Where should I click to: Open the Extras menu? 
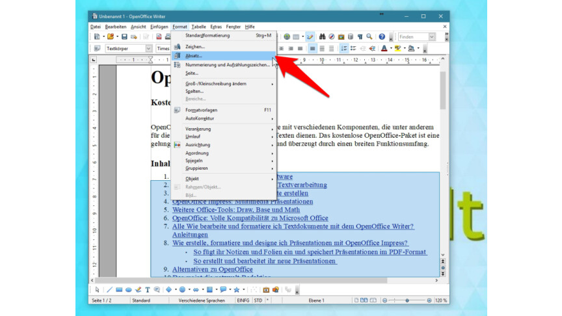point(216,27)
